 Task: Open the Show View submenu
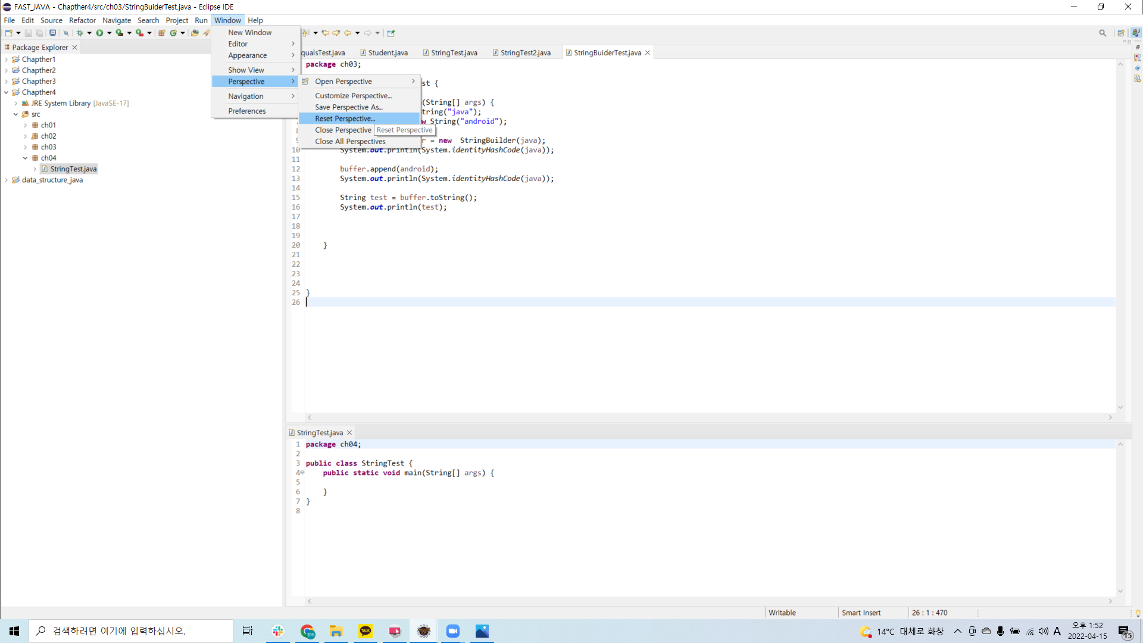coord(255,70)
